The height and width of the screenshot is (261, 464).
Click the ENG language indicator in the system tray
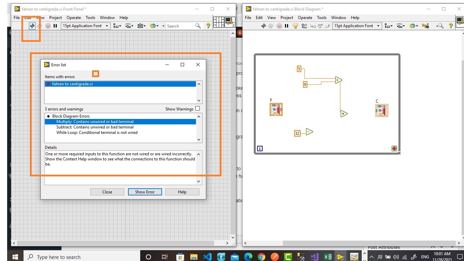[x=425, y=256]
